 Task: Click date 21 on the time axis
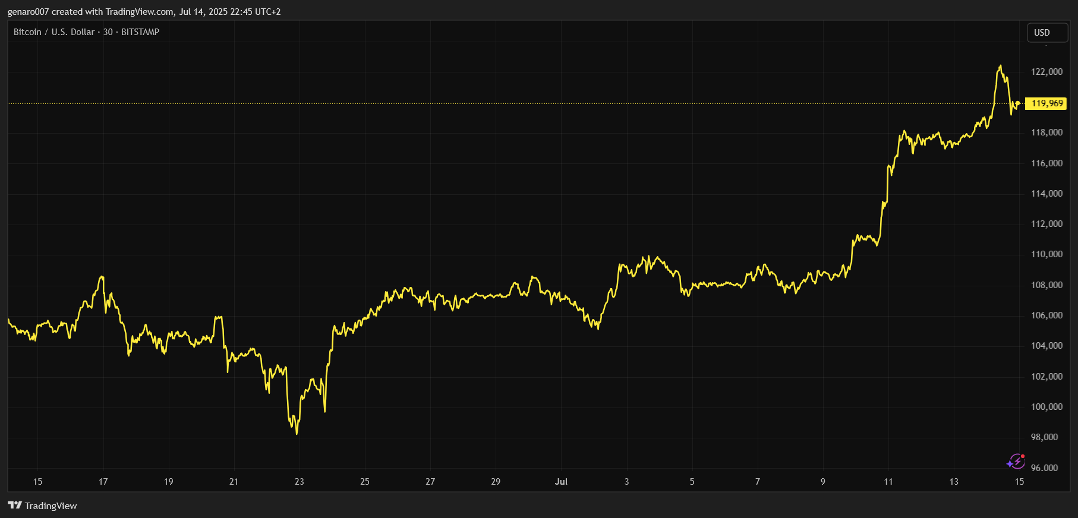click(234, 482)
